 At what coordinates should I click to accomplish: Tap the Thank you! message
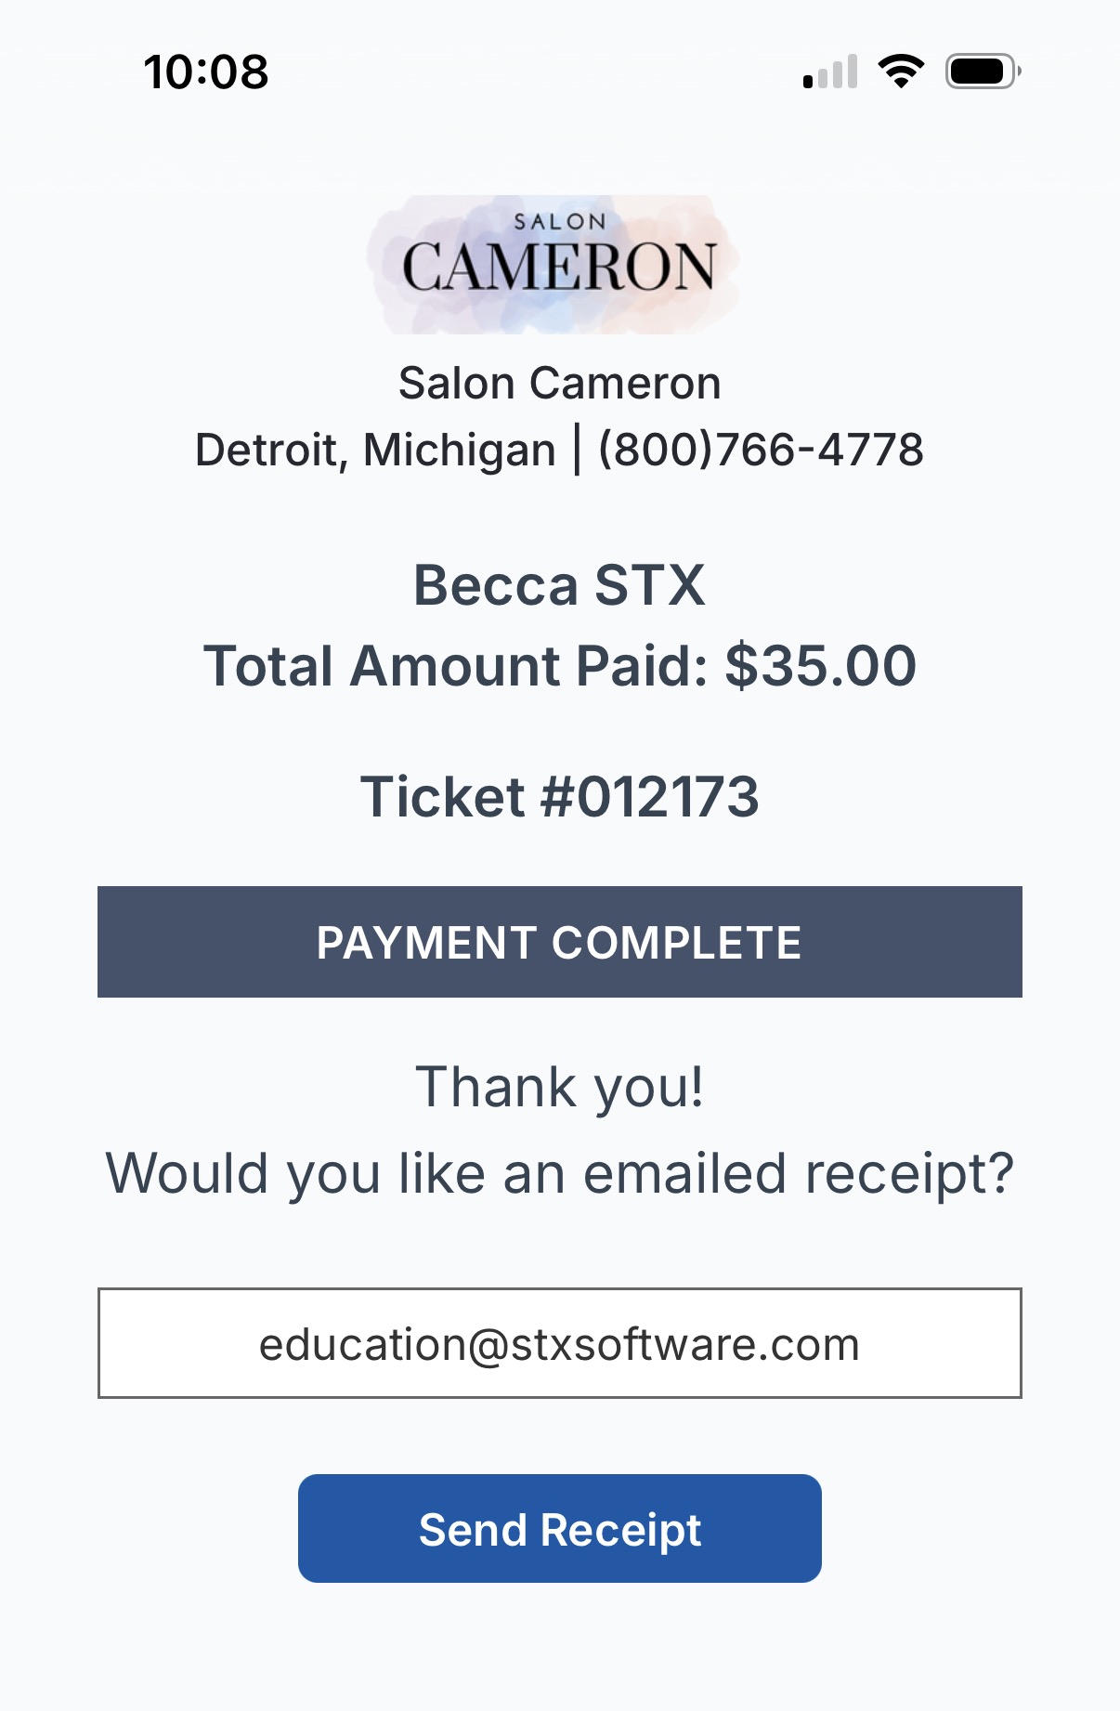click(x=559, y=1087)
